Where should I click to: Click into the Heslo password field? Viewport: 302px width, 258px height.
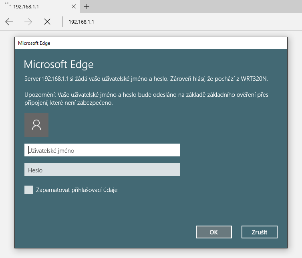coord(102,170)
